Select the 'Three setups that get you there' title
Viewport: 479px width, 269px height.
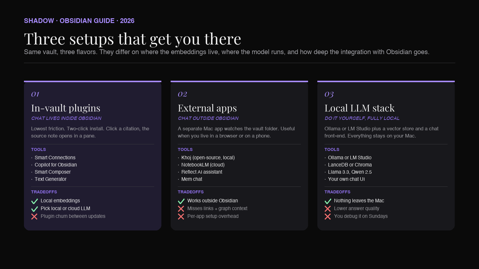(x=133, y=39)
